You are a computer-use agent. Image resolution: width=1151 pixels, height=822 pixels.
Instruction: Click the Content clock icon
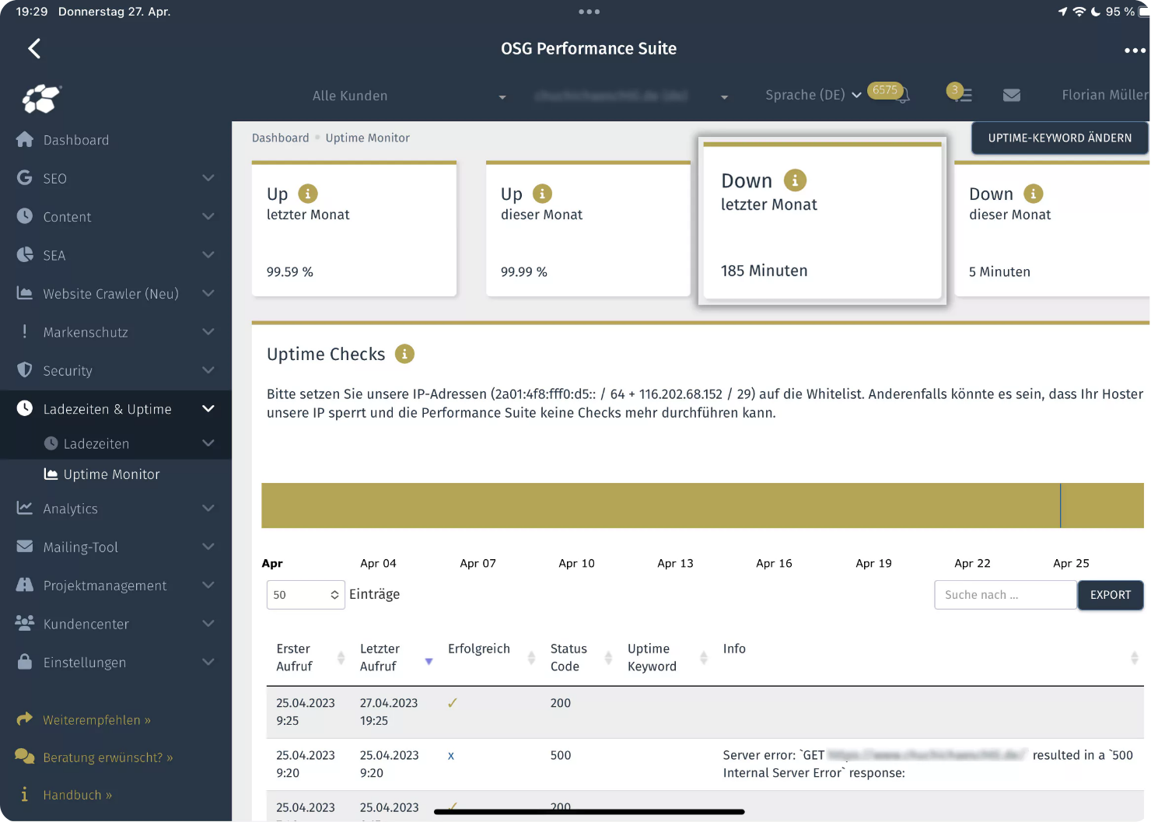click(25, 215)
